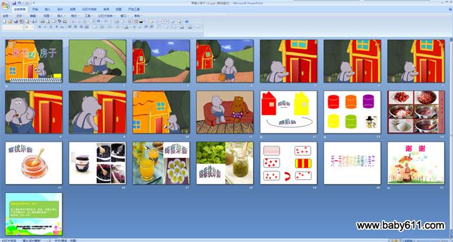This screenshot has height=242, width=453.
Task: Click the Save disk icon in the classic toolbar
Action: pyautogui.click(x=16, y=21)
